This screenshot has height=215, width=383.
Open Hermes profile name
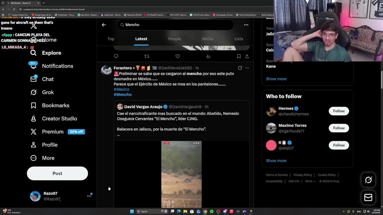click(x=286, y=108)
